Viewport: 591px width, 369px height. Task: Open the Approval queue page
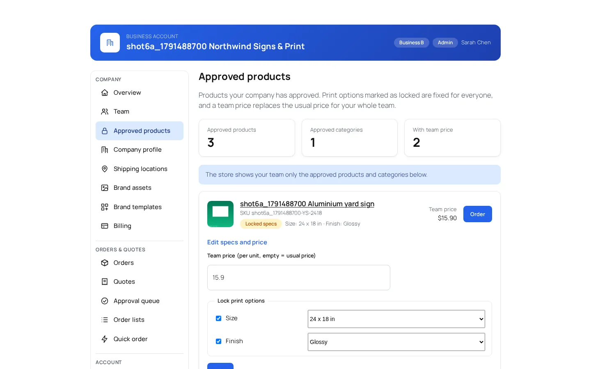[x=140, y=301]
